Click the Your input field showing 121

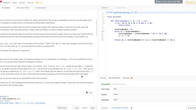pos(154,89)
